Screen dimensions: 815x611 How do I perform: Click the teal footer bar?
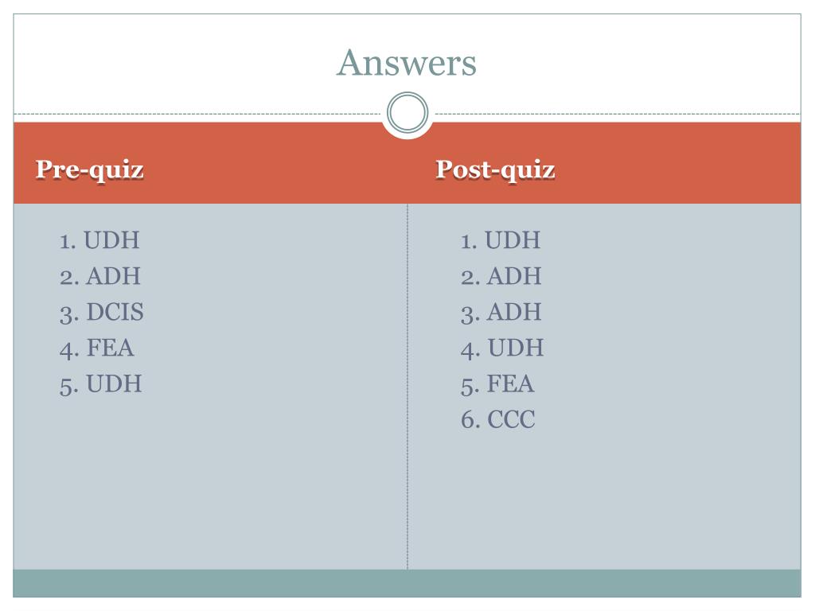[x=407, y=583]
